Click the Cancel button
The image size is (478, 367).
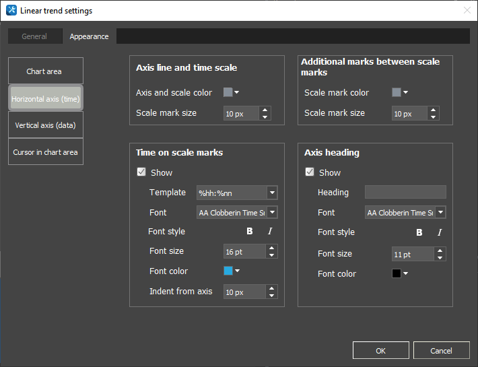(442, 351)
